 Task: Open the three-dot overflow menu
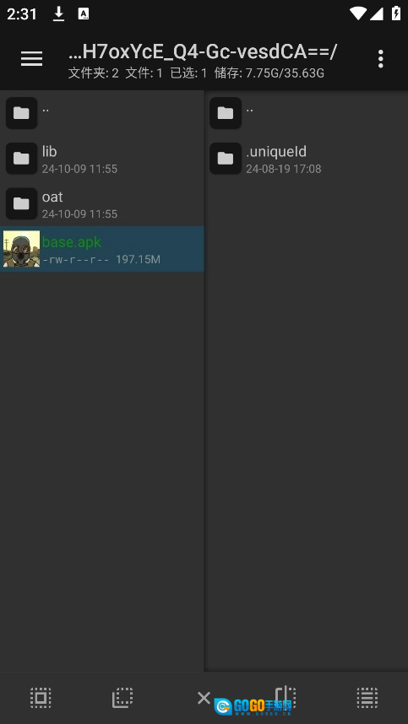[x=380, y=58]
